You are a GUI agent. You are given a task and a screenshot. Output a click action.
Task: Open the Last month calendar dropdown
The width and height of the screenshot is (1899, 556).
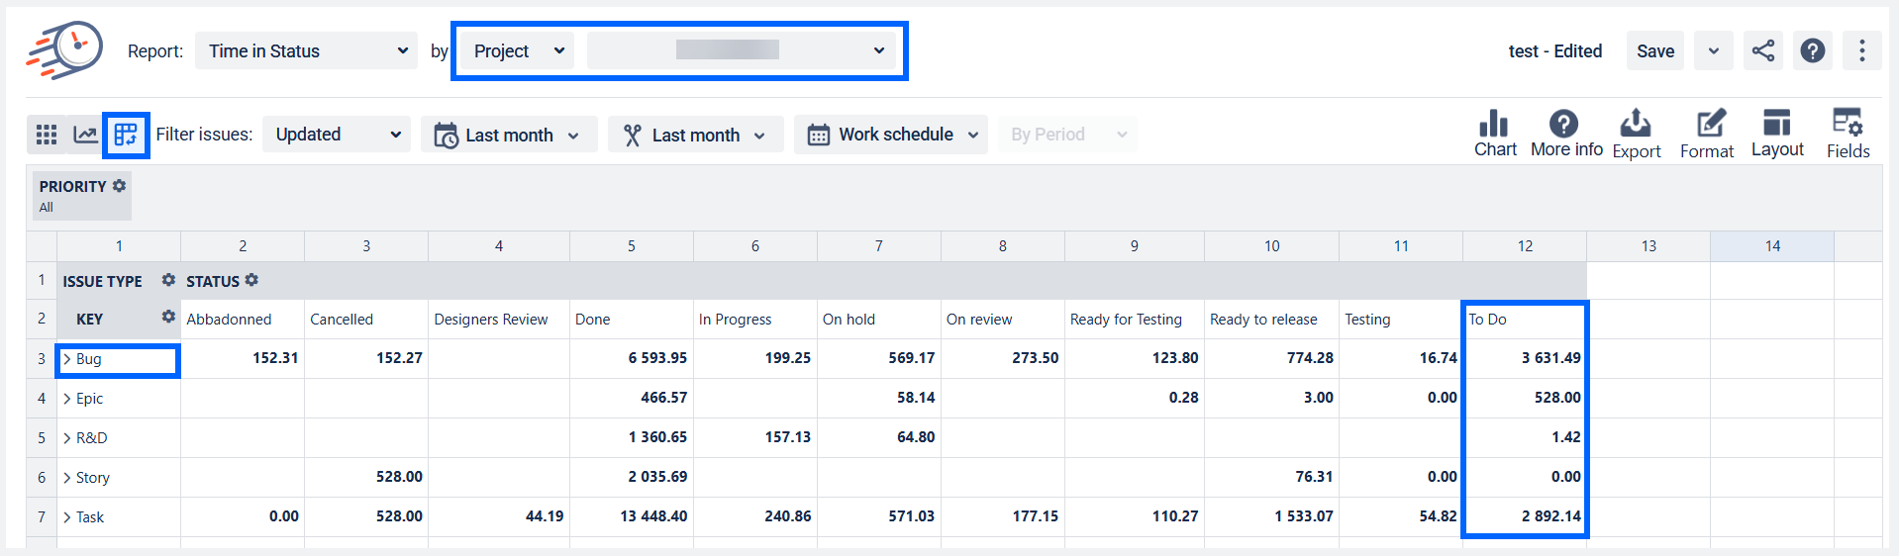point(509,135)
